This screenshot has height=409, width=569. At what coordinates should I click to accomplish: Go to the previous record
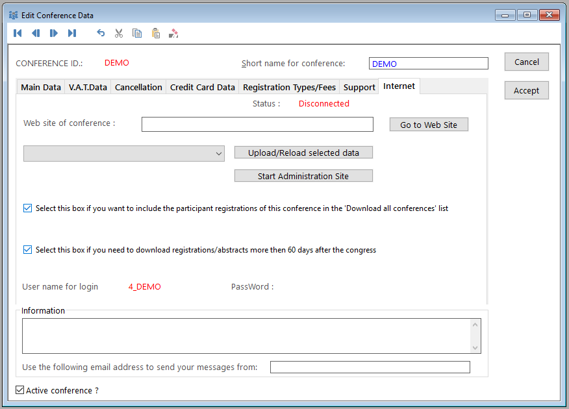click(36, 33)
